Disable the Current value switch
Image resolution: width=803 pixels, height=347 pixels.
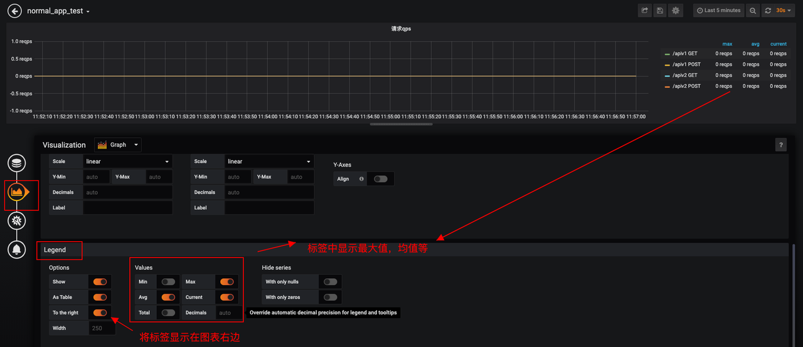226,297
